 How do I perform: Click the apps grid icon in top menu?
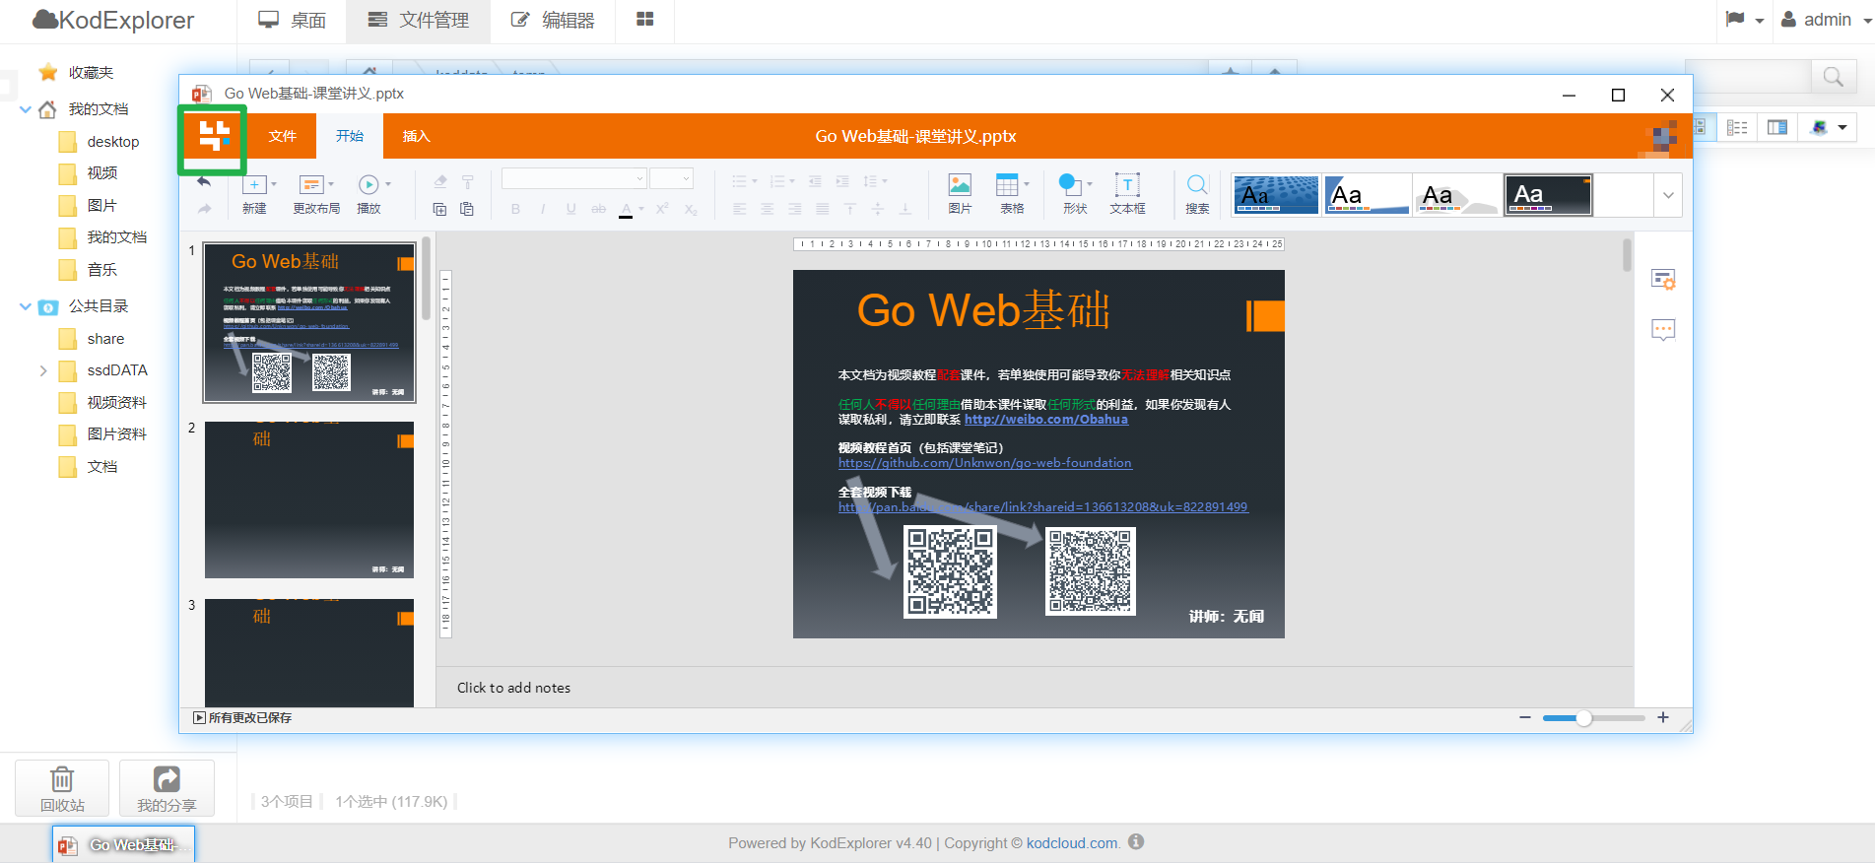645,20
